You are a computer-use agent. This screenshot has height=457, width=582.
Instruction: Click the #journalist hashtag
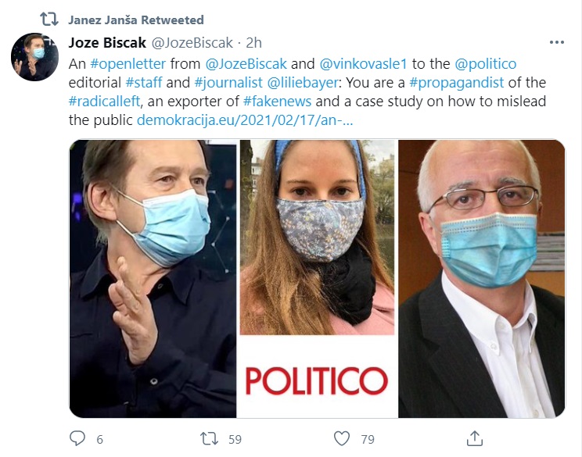click(x=228, y=83)
